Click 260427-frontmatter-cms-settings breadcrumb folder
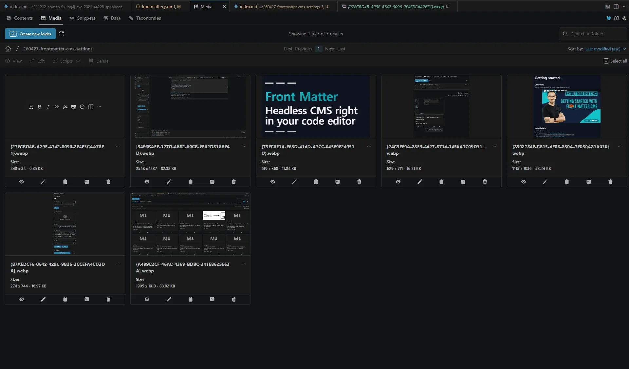The height and width of the screenshot is (369, 629). [x=58, y=49]
